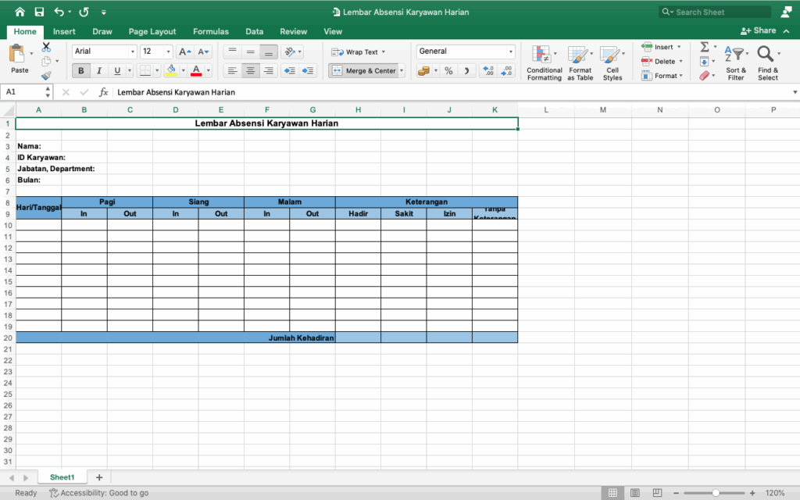Click the Paste clipboard icon
The width and height of the screenshot is (800, 500).
click(x=17, y=53)
